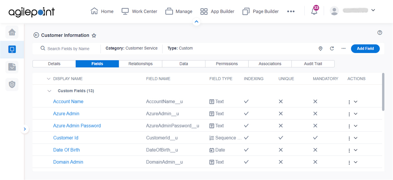Open App Builder from top navigation
This screenshot has height=180, width=393.
pyautogui.click(x=217, y=11)
